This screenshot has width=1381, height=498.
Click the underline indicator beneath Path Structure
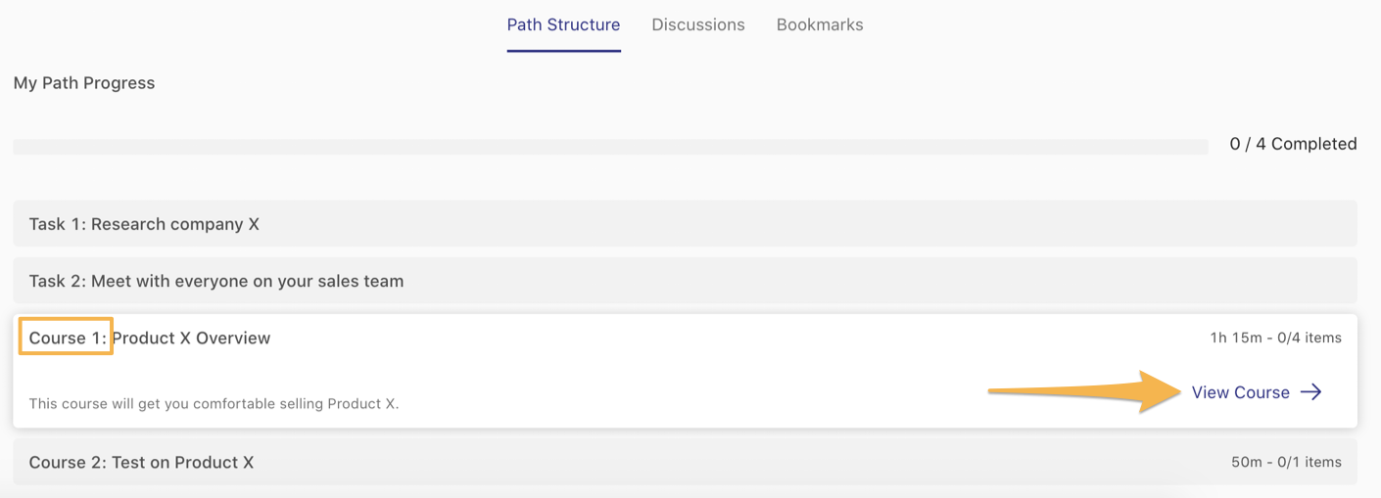point(563,50)
